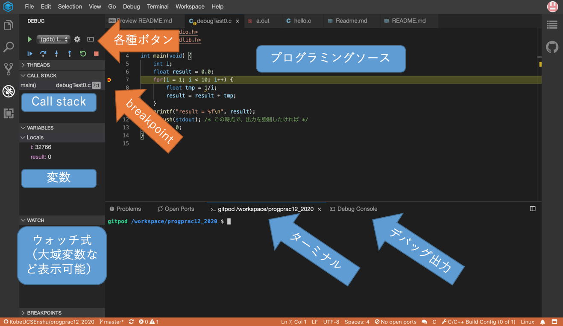
Task: Toggle bottom panel maximize layout icon
Action: 533,209
